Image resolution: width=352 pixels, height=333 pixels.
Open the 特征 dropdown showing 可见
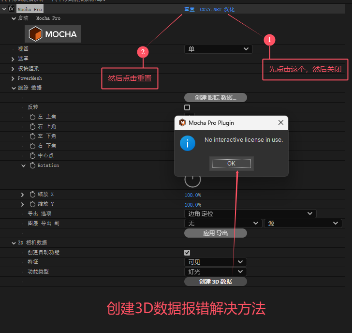click(x=216, y=262)
